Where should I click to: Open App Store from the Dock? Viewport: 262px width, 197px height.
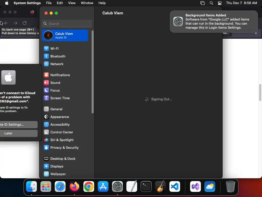pos(103,186)
